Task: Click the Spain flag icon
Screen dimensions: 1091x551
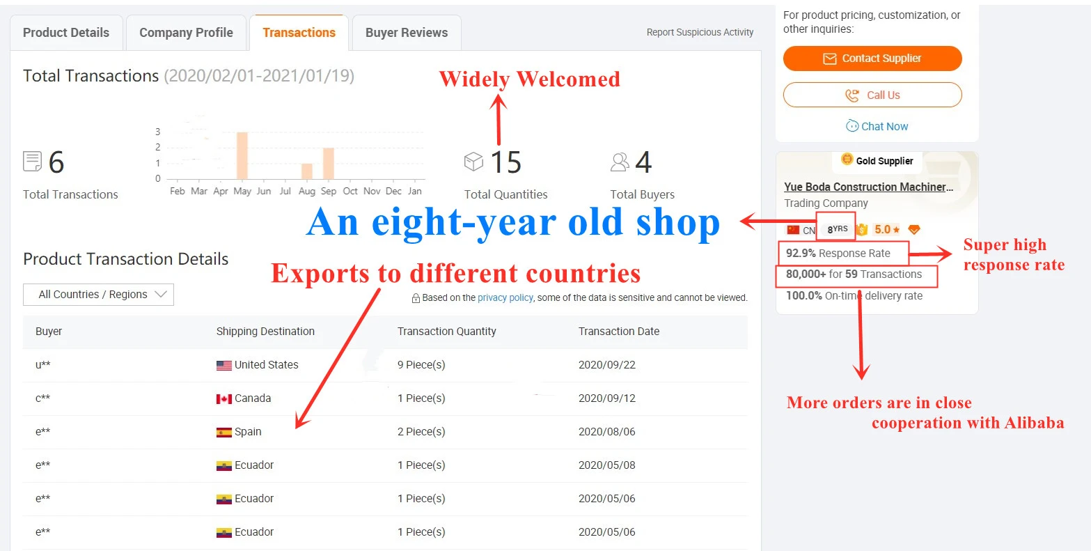Action: coord(223,432)
